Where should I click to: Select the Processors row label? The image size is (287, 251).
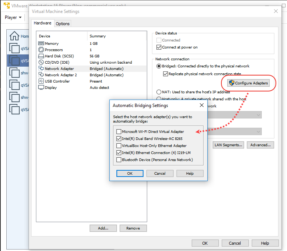point(54,50)
